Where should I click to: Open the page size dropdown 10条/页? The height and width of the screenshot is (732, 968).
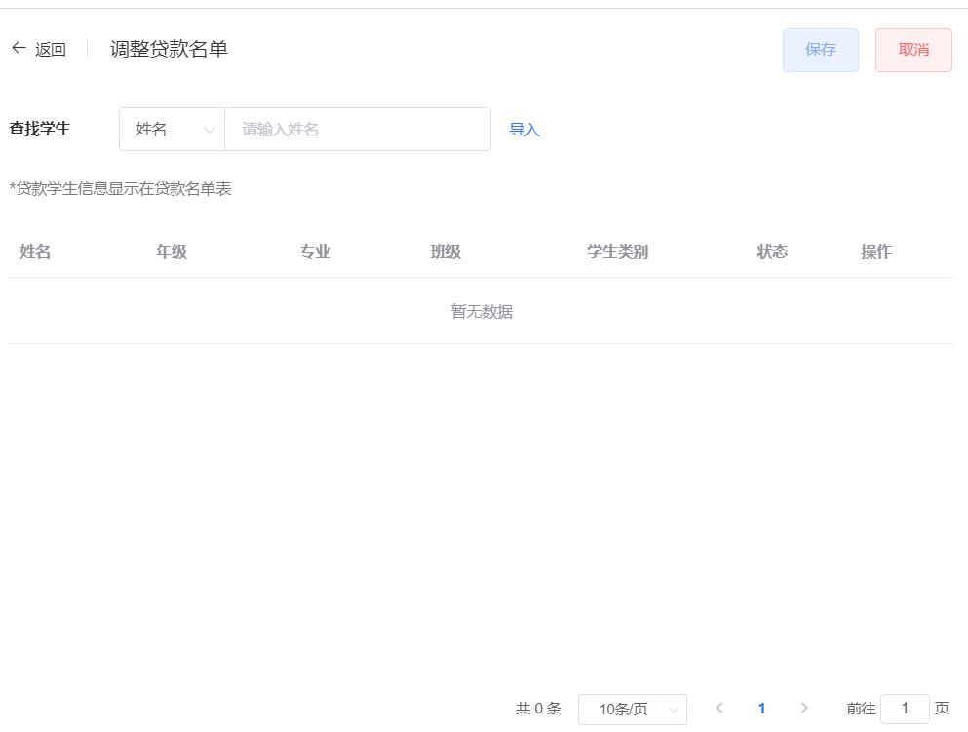[x=633, y=709]
